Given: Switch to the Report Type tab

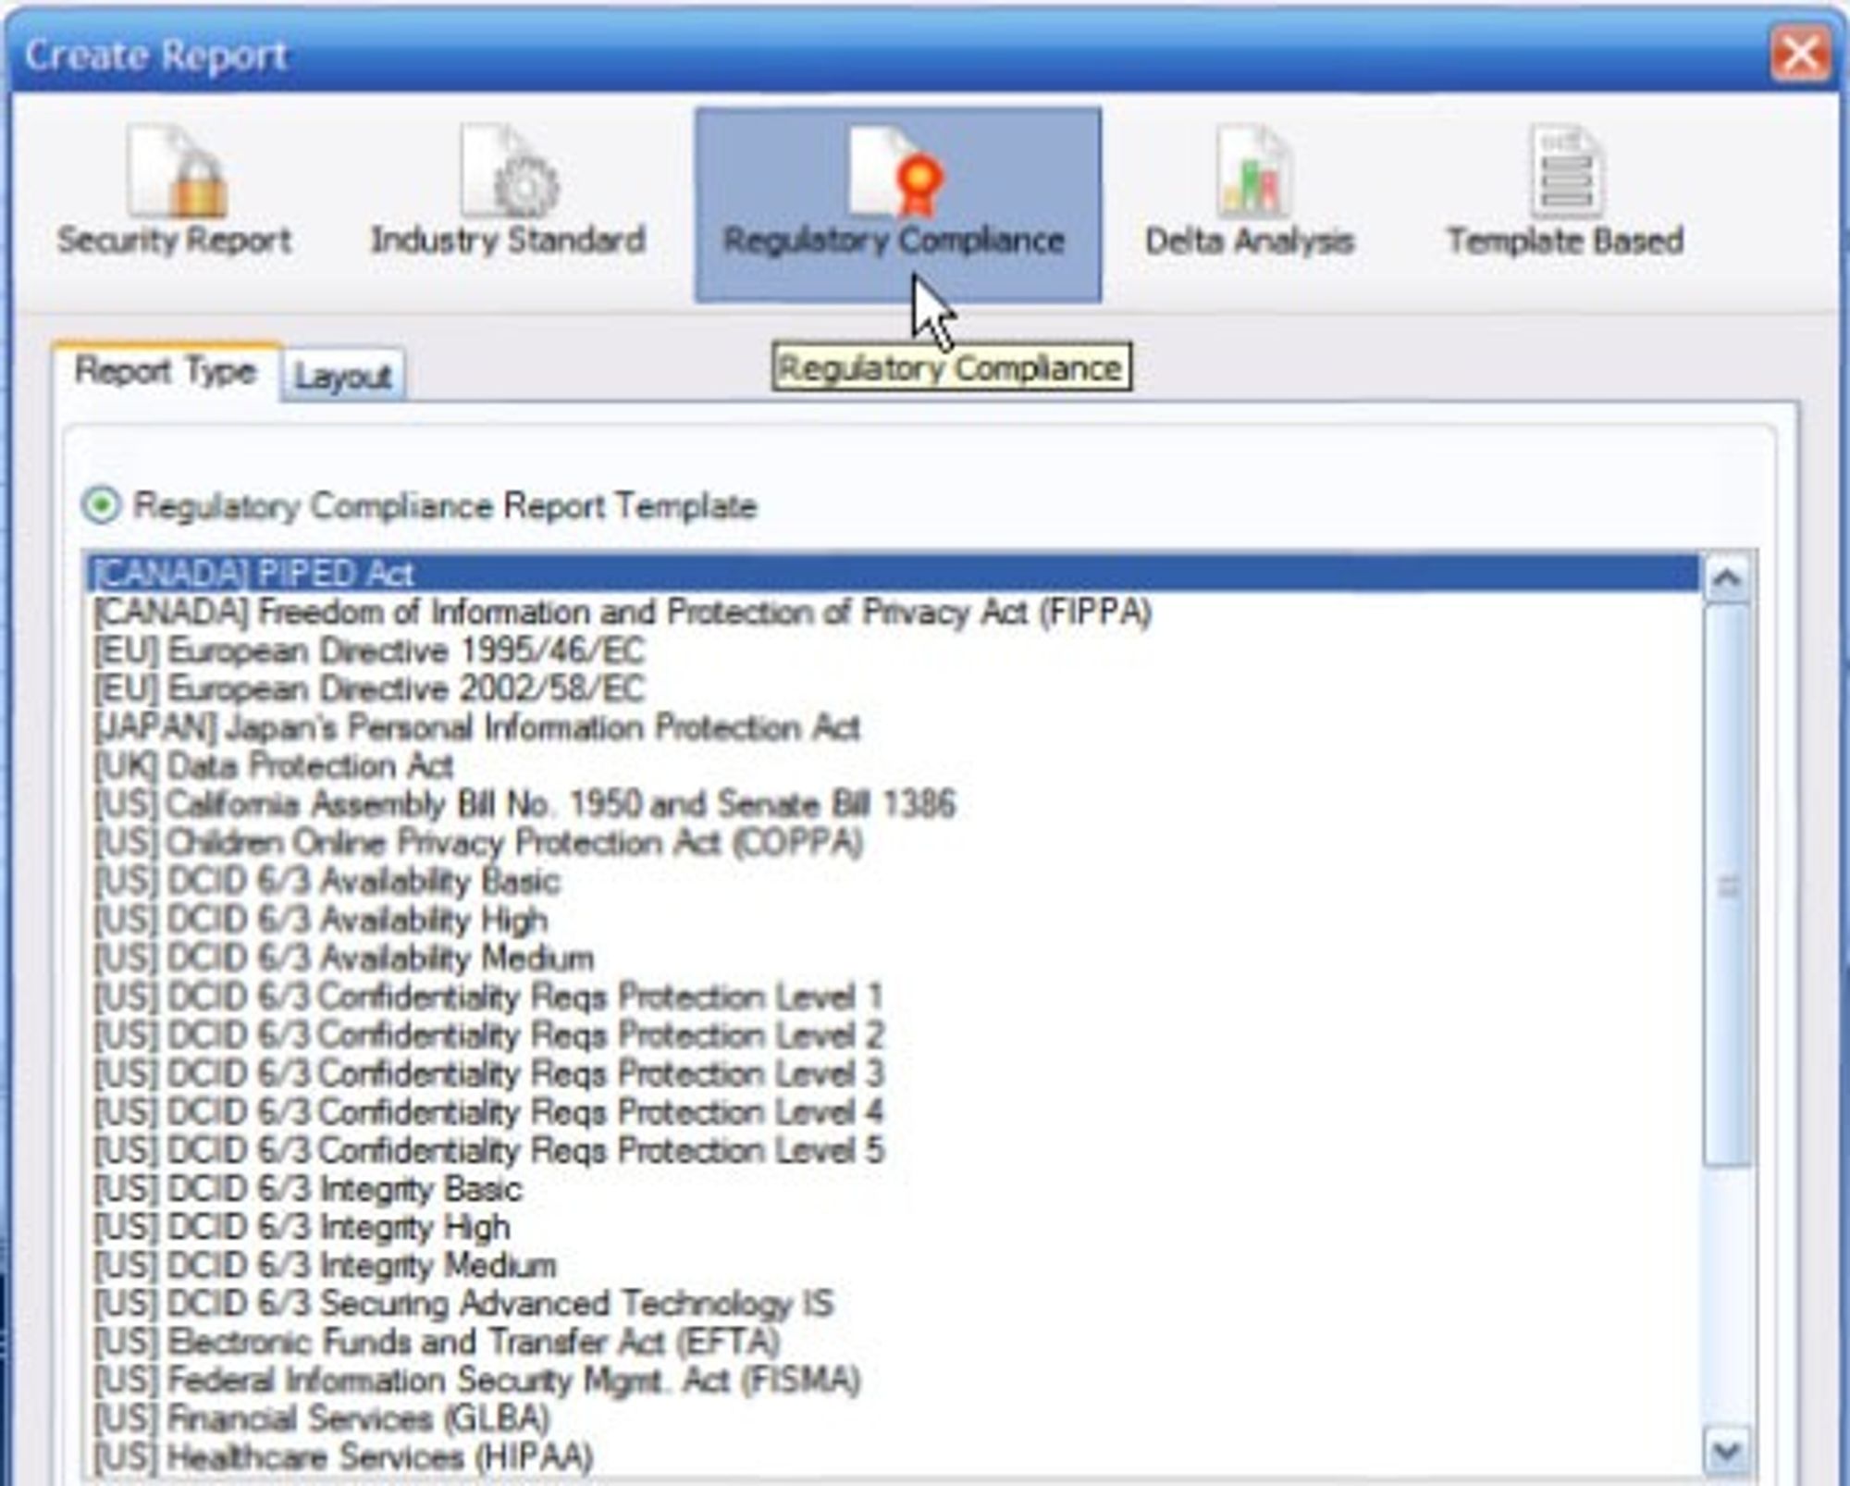Looking at the screenshot, I should tap(166, 372).
